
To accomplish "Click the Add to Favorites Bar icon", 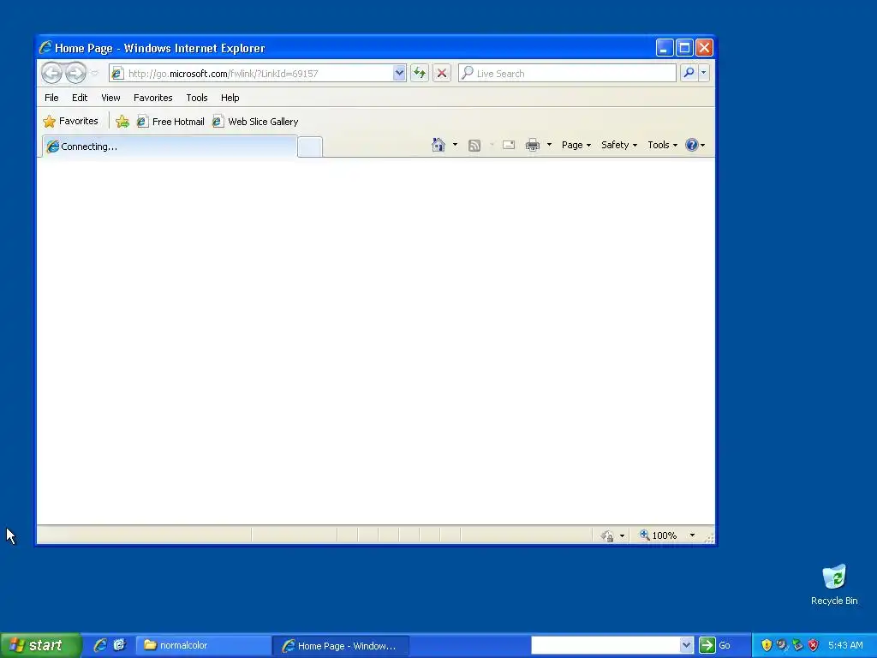I will pyautogui.click(x=122, y=122).
